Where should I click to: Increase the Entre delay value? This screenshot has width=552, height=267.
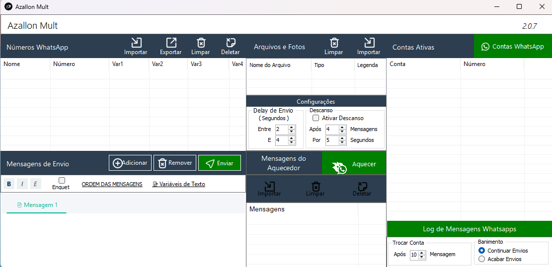292,128
